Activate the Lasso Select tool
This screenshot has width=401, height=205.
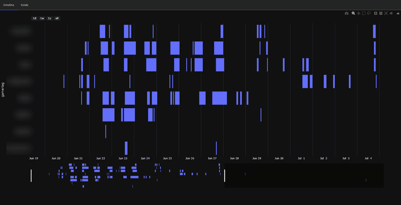coord(369,13)
